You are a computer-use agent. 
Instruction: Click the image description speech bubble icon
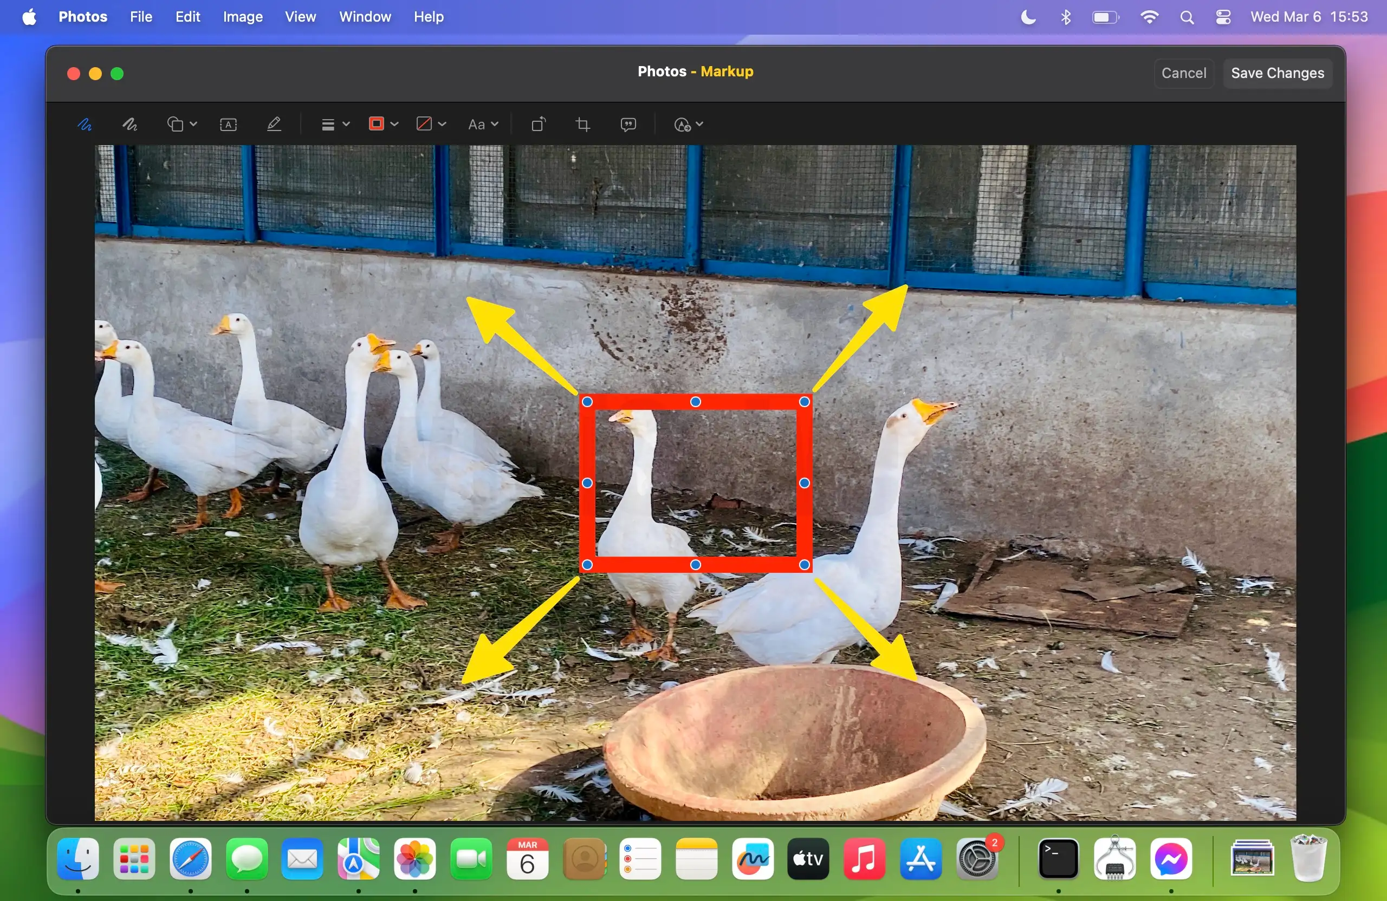pyautogui.click(x=628, y=124)
